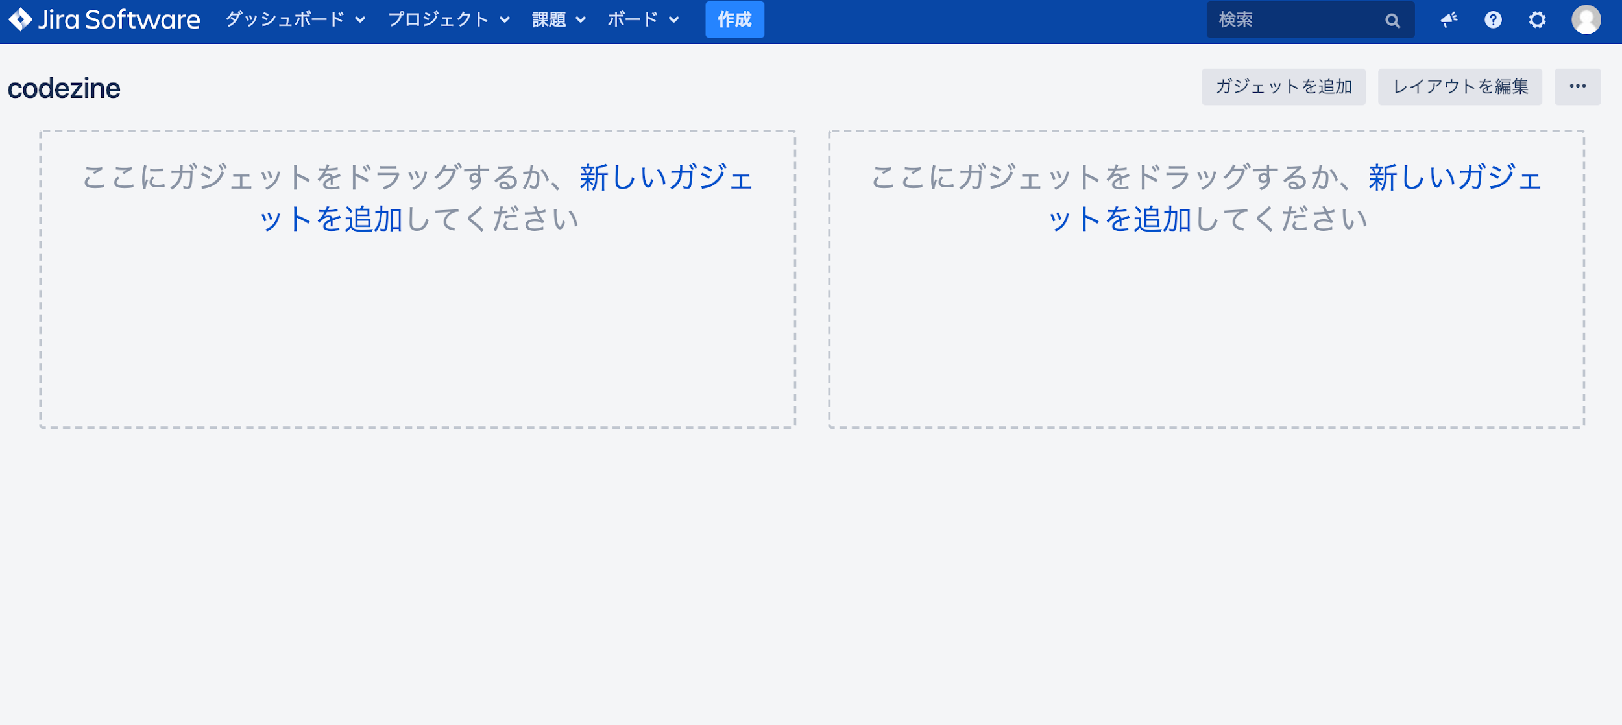Expand the ダッシュボード chevron arrow

[360, 20]
